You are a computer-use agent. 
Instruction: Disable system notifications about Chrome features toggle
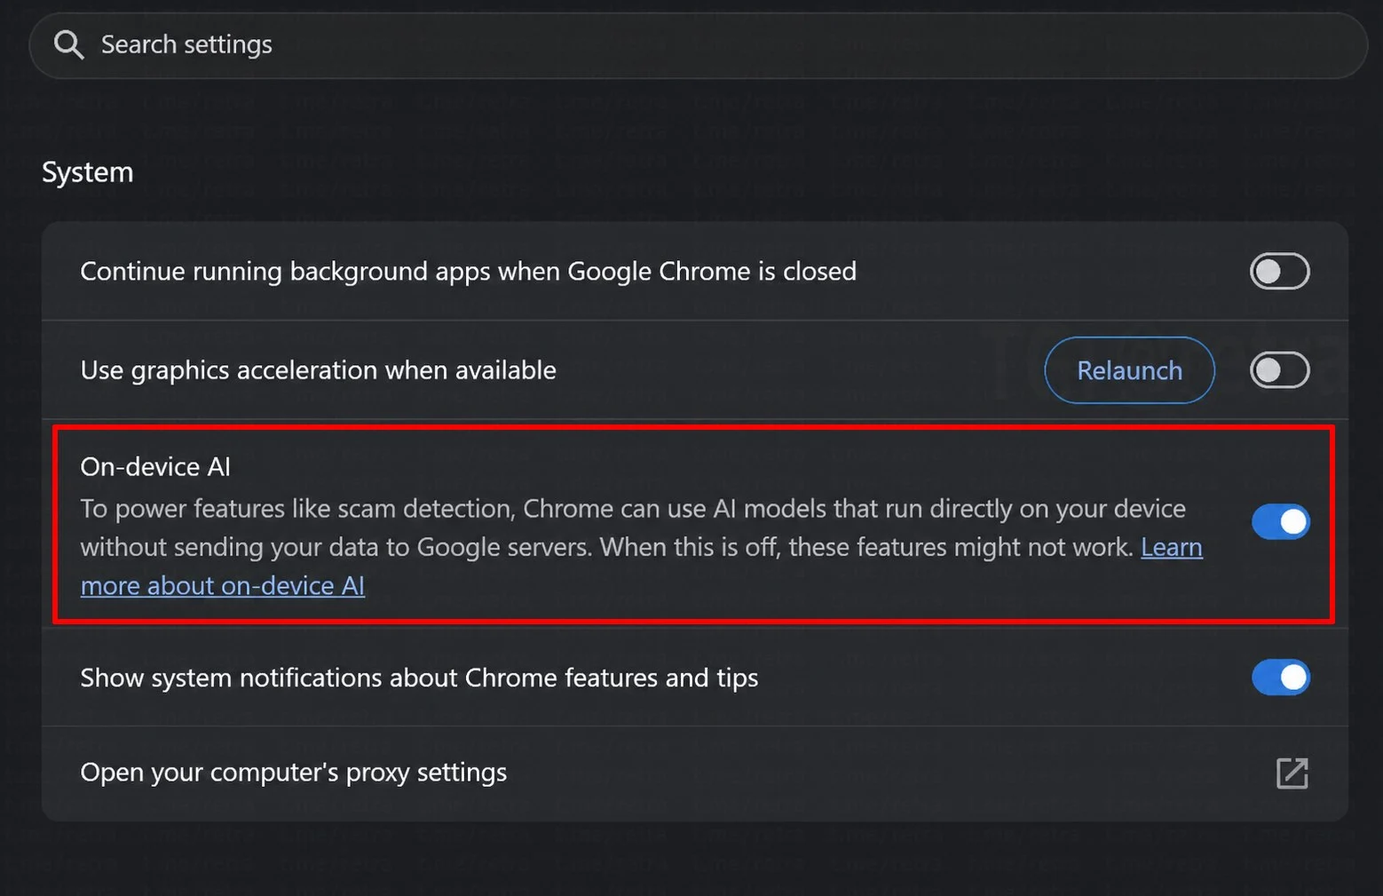point(1280,678)
